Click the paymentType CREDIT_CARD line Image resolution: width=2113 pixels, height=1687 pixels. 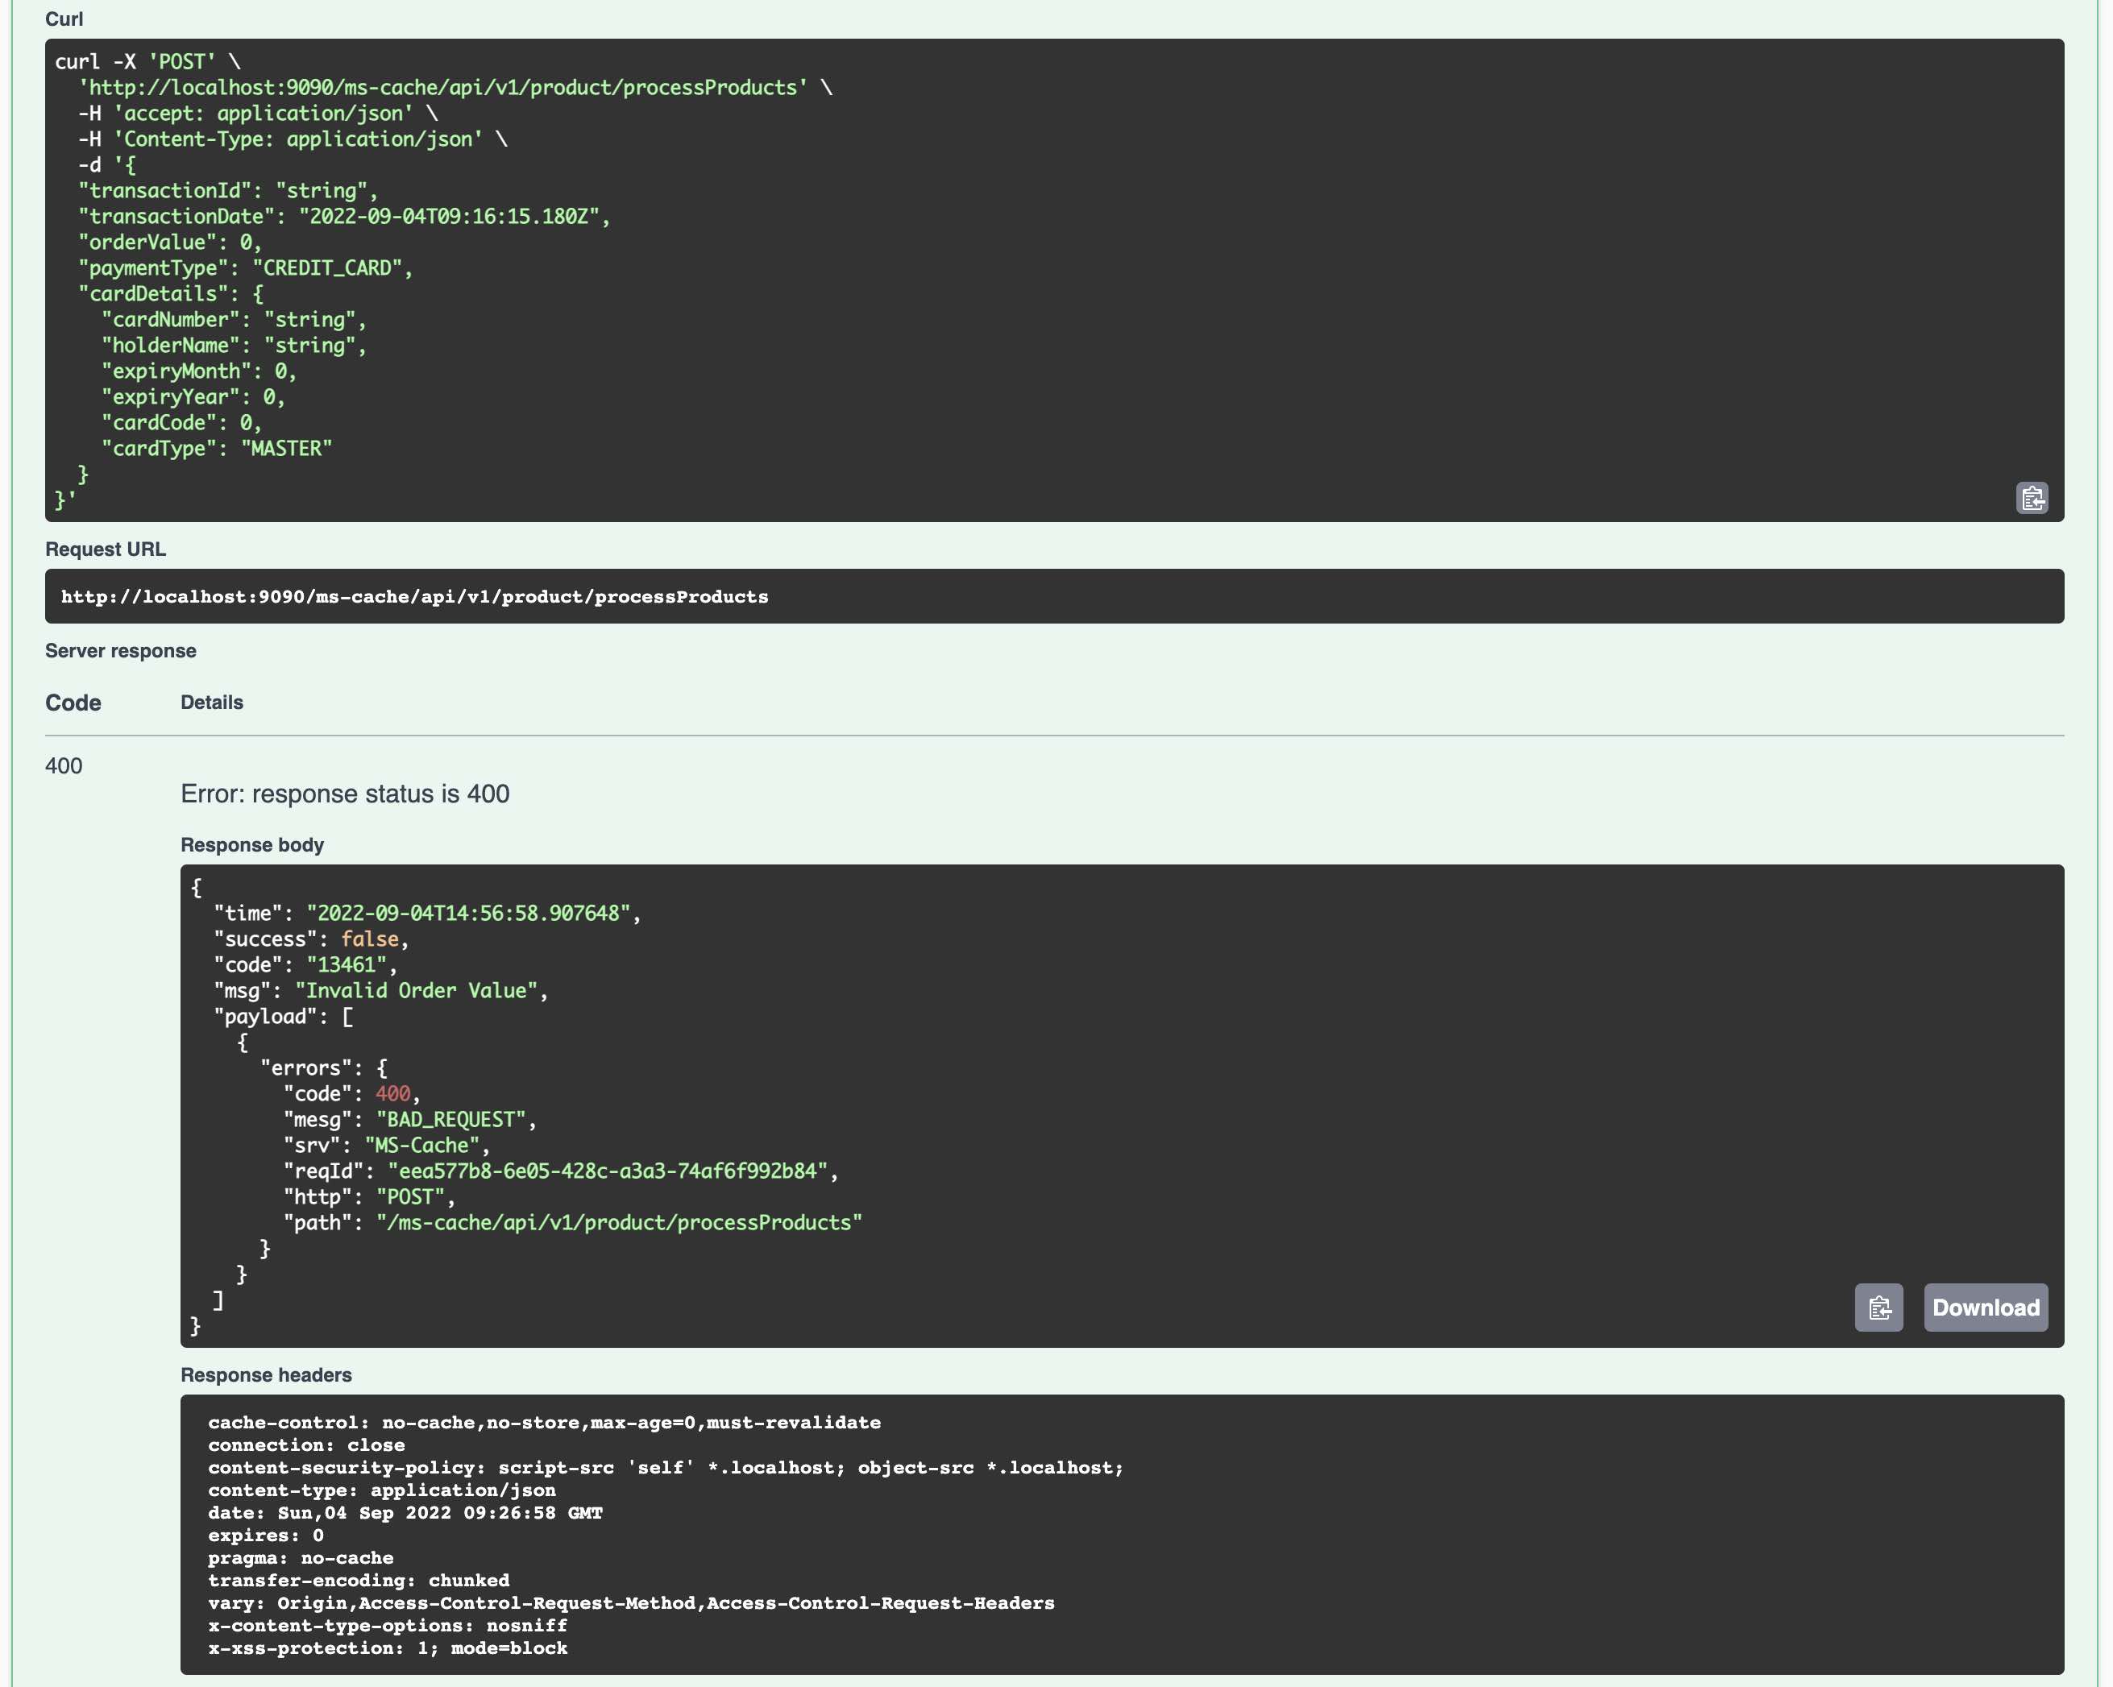[x=245, y=267]
